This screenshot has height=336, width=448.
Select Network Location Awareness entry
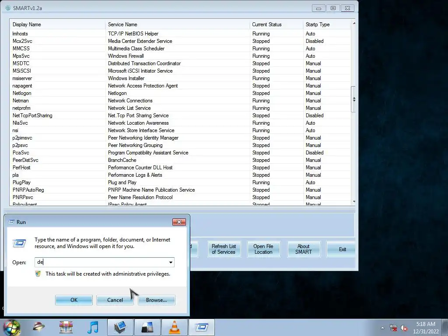point(138,123)
